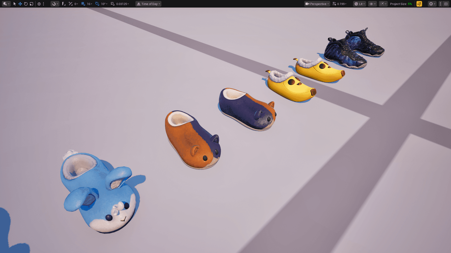
Task: Switch the world/local coordinate space globe
Action: coord(39,4)
